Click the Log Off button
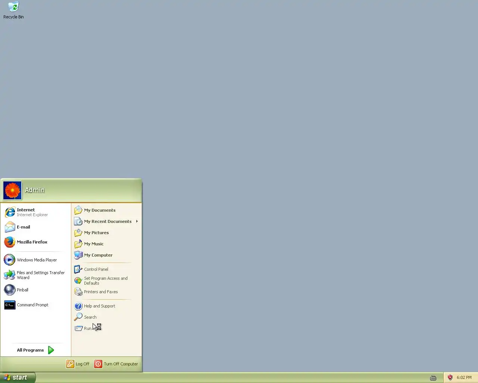Viewport: 478px width, 383px height. coord(78,364)
